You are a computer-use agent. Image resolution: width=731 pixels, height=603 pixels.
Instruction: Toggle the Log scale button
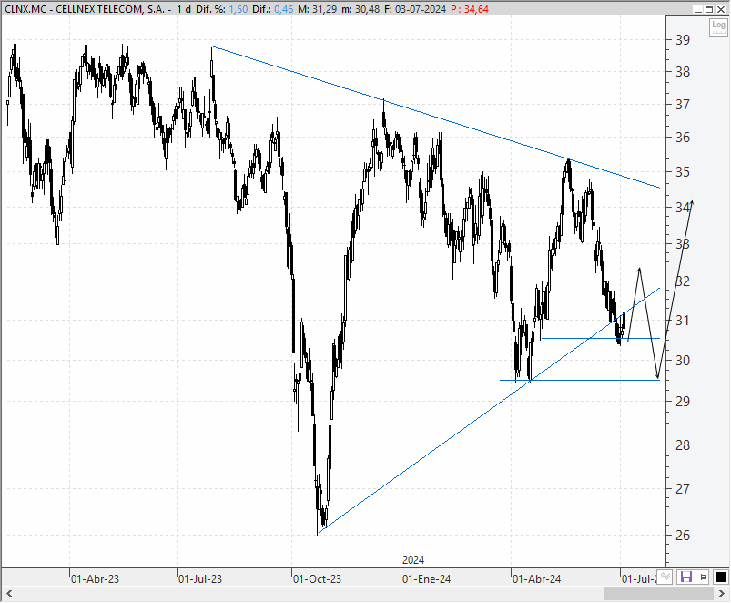tap(718, 26)
